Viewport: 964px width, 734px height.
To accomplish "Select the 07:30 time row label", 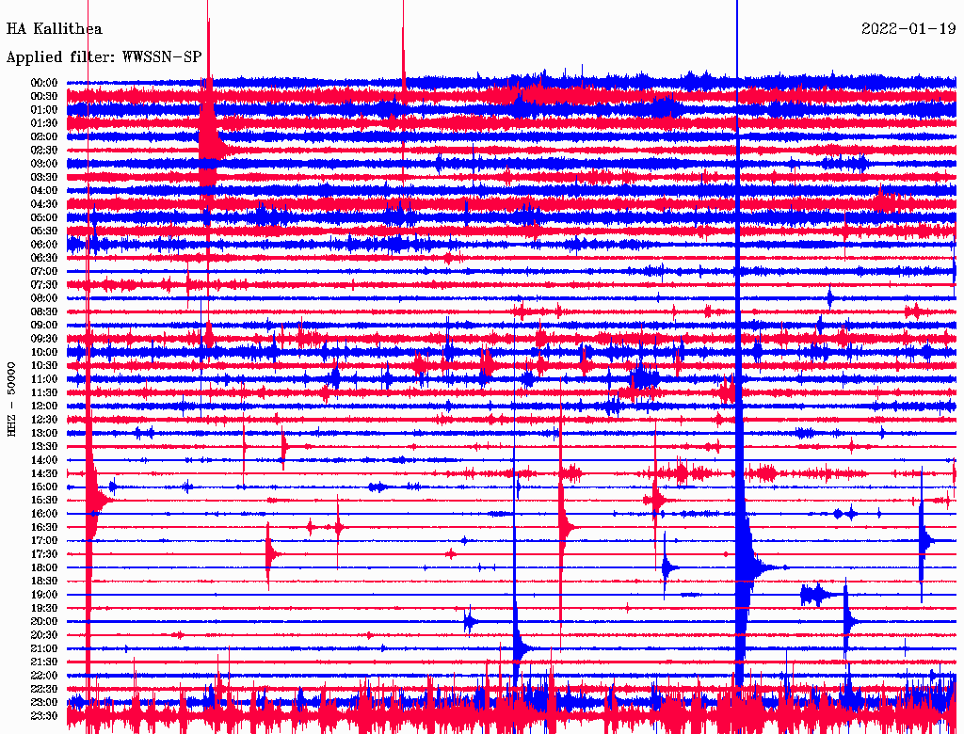I will (x=44, y=285).
